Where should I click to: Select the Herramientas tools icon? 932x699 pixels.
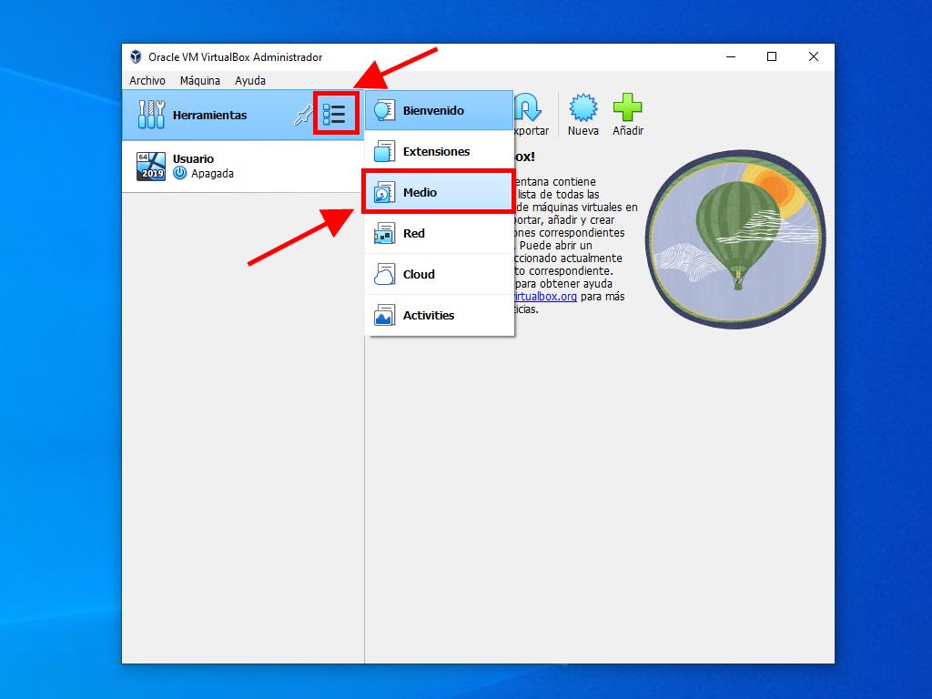pos(151,114)
